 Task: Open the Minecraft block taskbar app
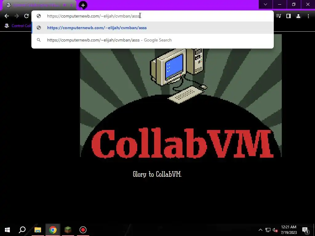click(68, 230)
